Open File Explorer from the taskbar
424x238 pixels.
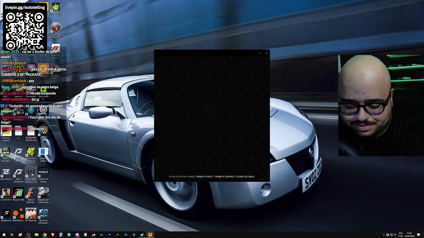click(36, 235)
